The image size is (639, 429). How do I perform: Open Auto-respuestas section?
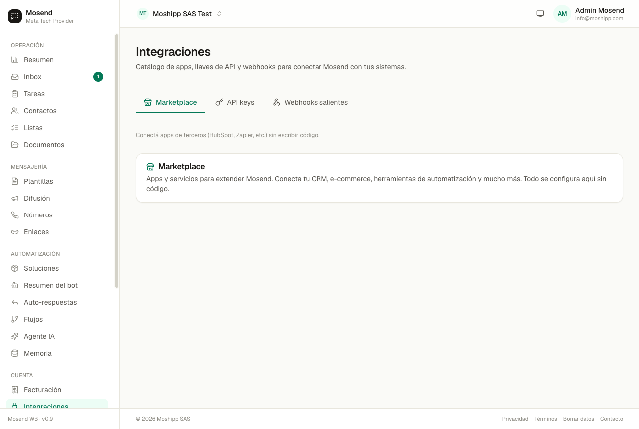57,302
